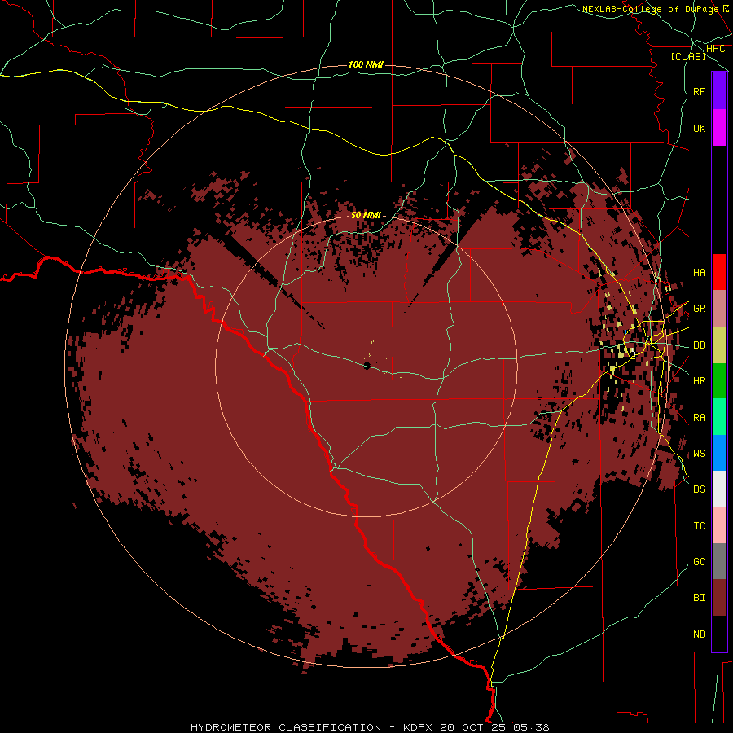Viewport: 733px width, 733px height.
Task: Click the dark red BI legend swatch
Action: pos(719,598)
